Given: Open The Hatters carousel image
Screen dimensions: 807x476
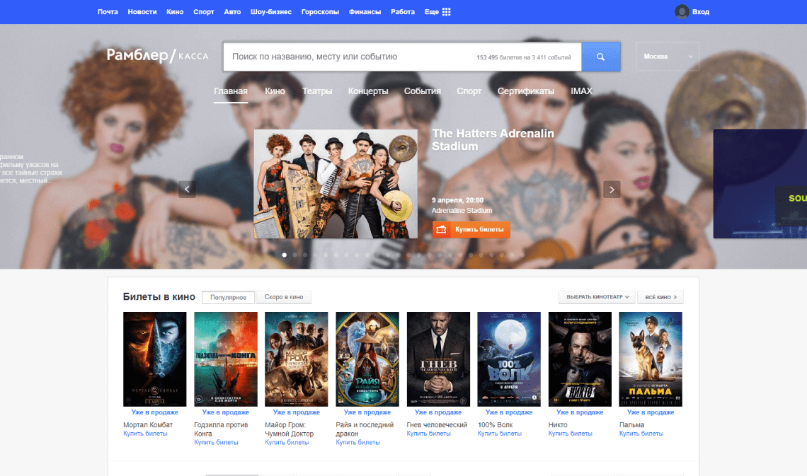Looking at the screenshot, I should pos(336,184).
